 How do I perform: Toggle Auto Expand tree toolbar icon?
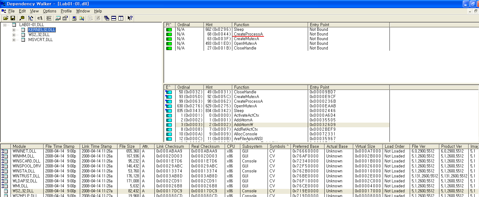31,18
